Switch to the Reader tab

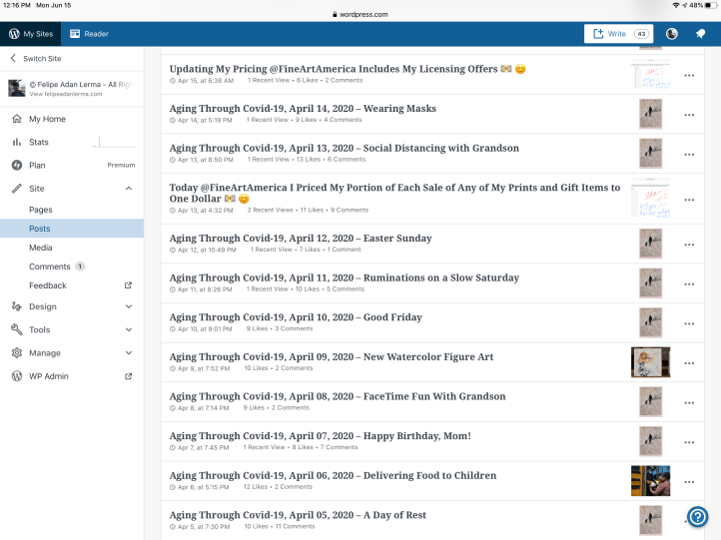pos(89,34)
